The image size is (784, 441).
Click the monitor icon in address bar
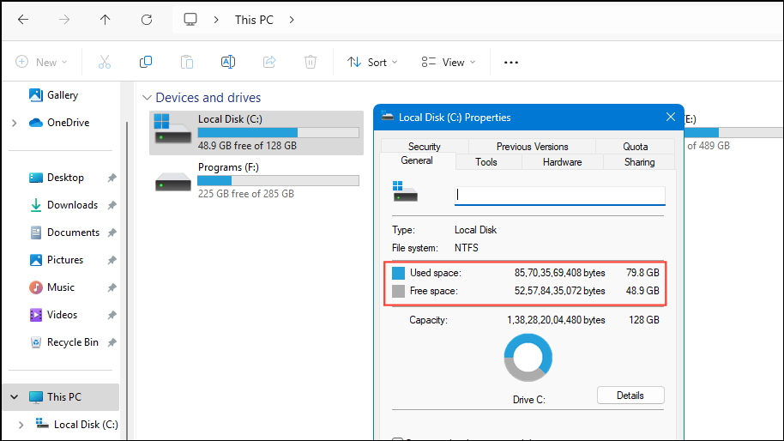[x=190, y=20]
